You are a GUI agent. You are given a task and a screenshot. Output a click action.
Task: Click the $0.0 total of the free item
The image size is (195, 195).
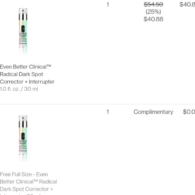189,112
